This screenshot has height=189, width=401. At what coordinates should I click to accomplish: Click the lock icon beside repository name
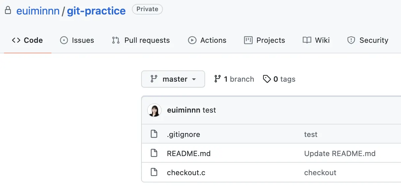point(8,11)
